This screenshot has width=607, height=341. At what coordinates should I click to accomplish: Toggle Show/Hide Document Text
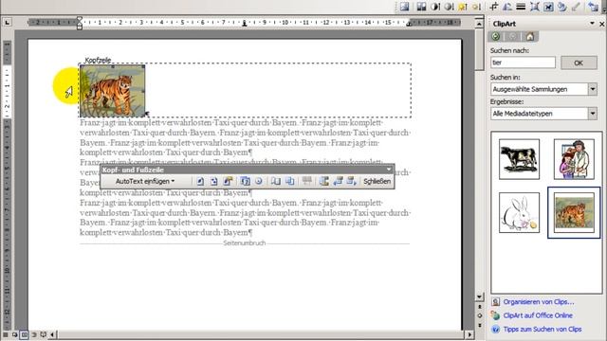pyautogui.click(x=289, y=181)
